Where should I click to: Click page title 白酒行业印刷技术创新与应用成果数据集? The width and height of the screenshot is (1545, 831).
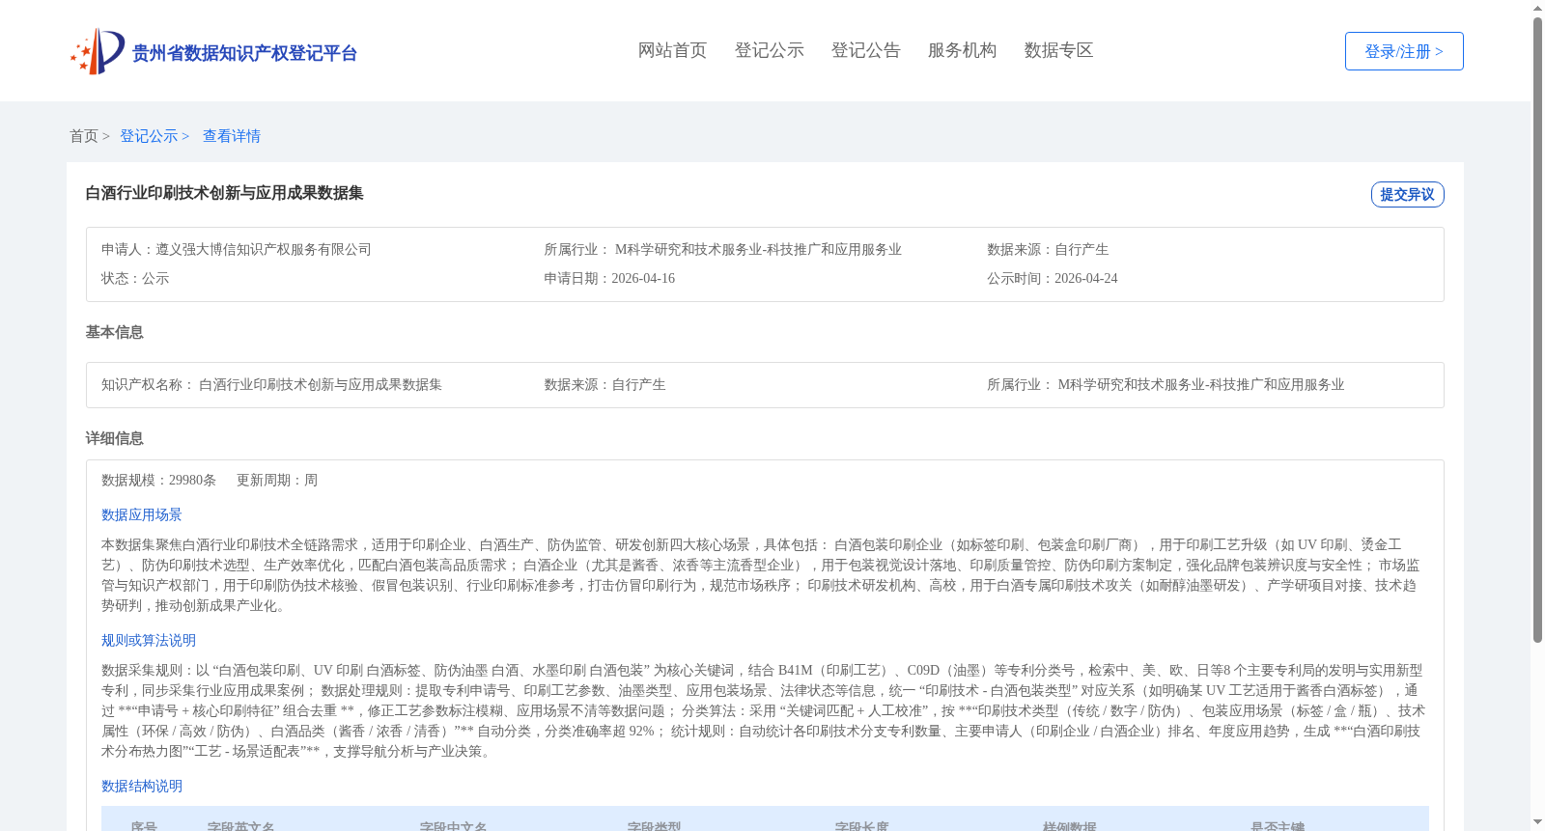(x=224, y=193)
